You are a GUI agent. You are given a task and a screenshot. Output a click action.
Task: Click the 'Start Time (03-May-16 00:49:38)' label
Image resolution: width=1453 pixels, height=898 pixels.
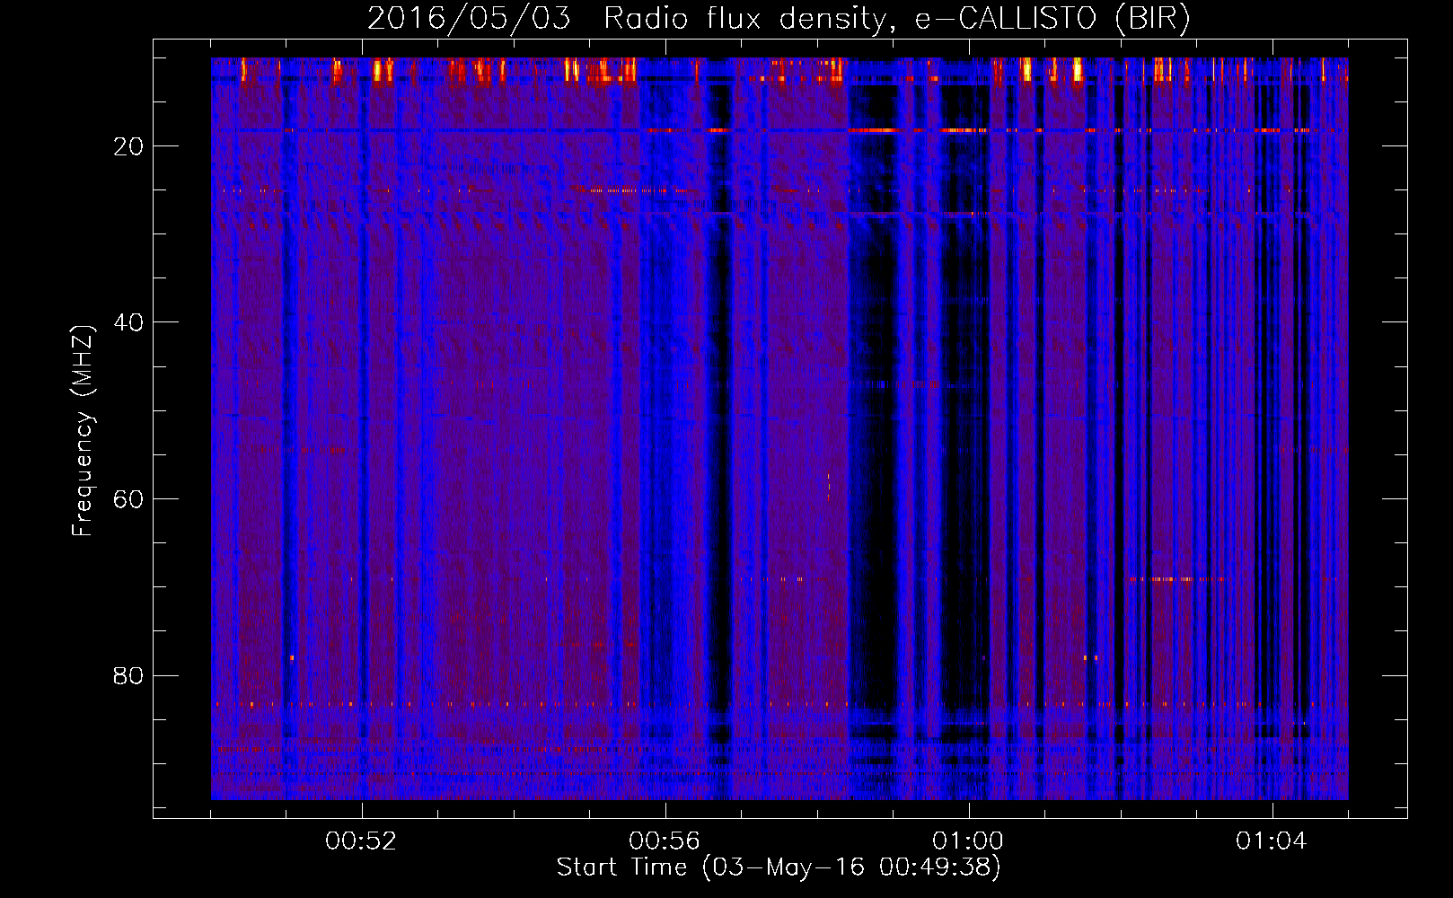779,867
